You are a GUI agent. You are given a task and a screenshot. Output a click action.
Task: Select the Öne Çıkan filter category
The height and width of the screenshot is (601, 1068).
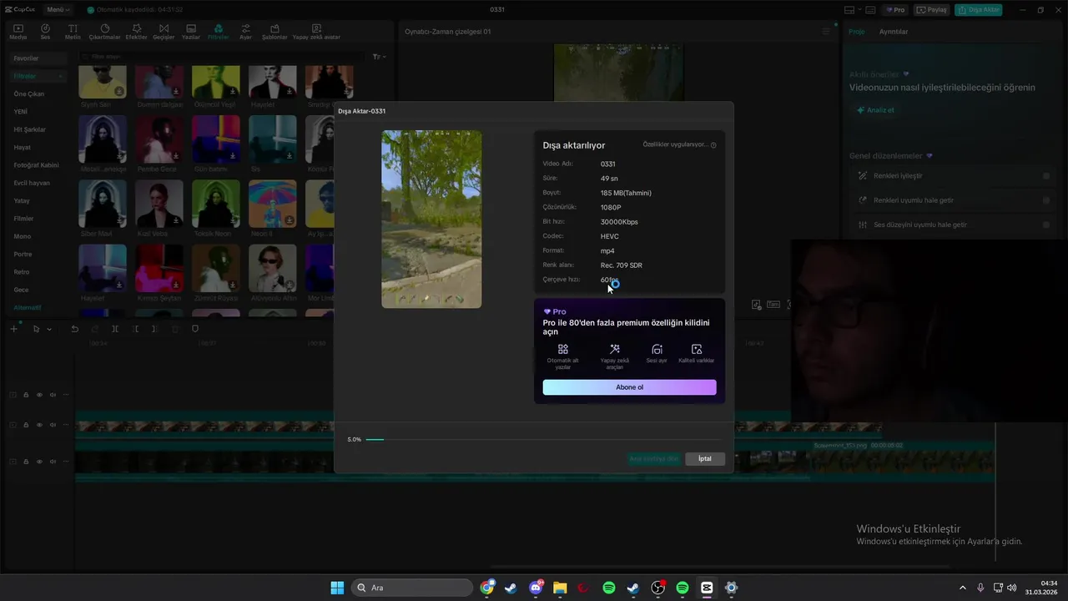click(29, 93)
